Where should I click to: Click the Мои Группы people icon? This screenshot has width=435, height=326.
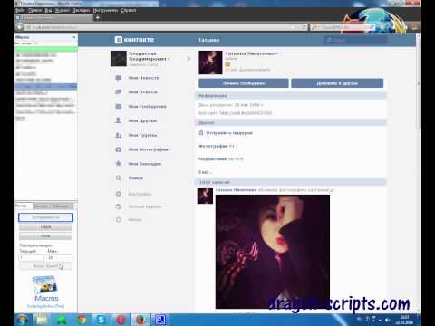click(x=119, y=135)
